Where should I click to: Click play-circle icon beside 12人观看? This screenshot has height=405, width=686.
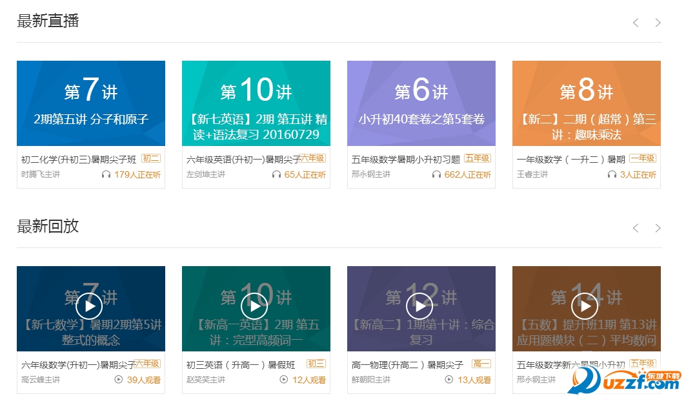(284, 380)
